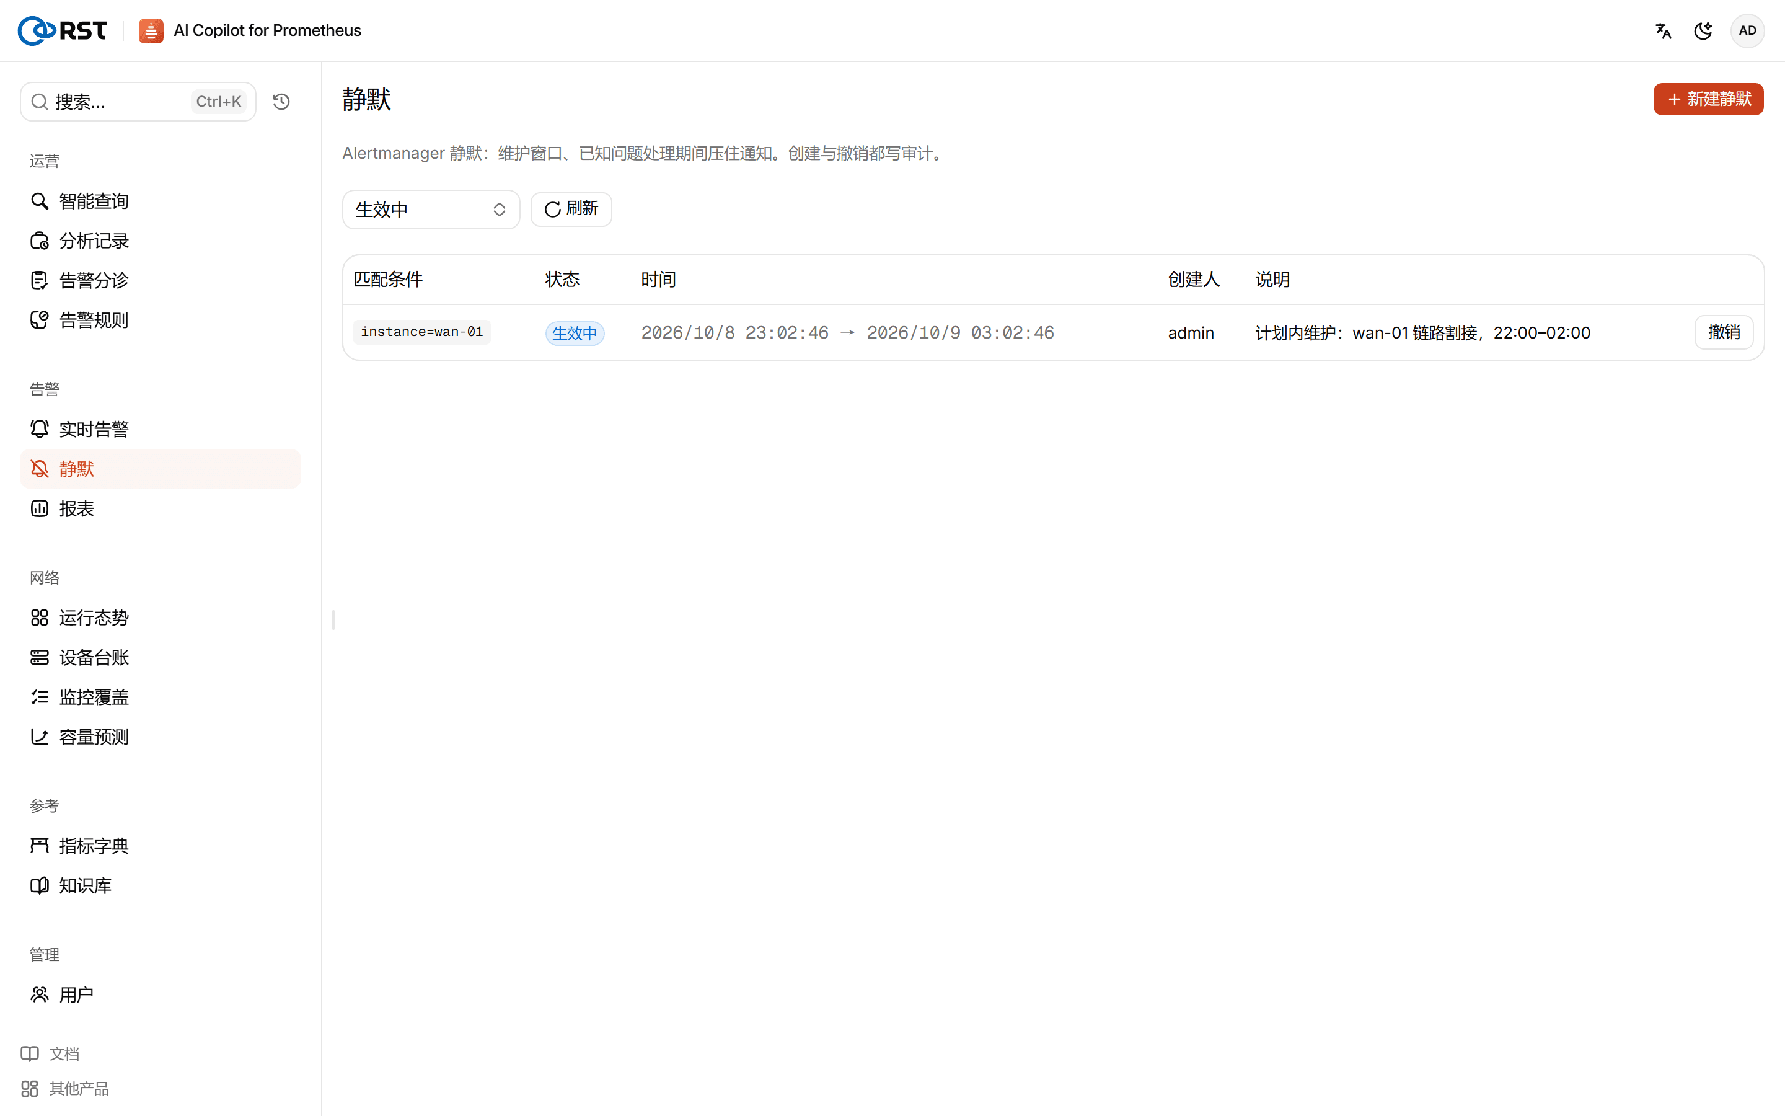The height and width of the screenshot is (1116, 1785).
Task: Click the 匹配条件 column header
Action: tap(388, 279)
